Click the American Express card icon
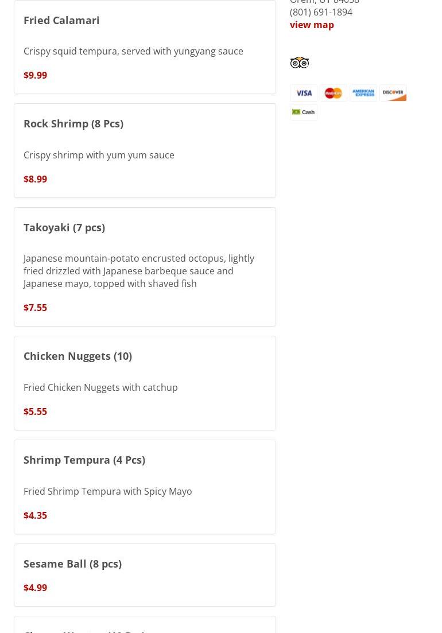 363,93
